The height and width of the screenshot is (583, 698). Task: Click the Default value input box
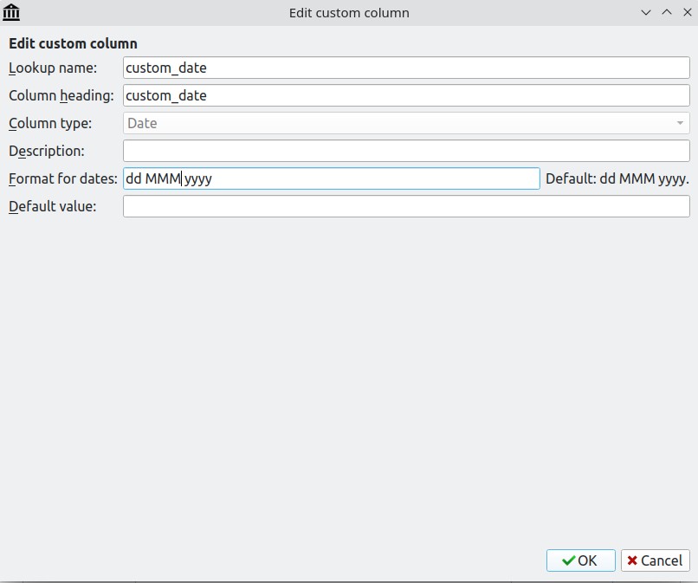406,206
